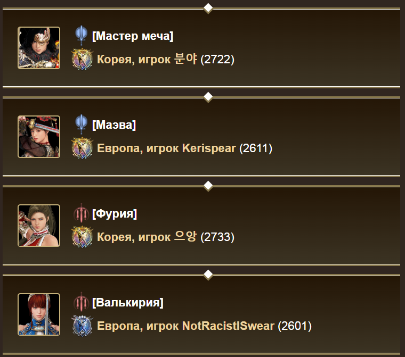Click the red blades icon beside Валькирия
405x357 pixels.
[82, 302]
